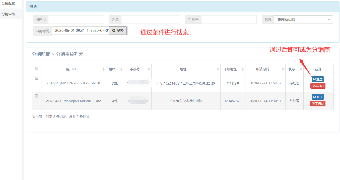Reject 龙生's application with 不通过 button

318,104
